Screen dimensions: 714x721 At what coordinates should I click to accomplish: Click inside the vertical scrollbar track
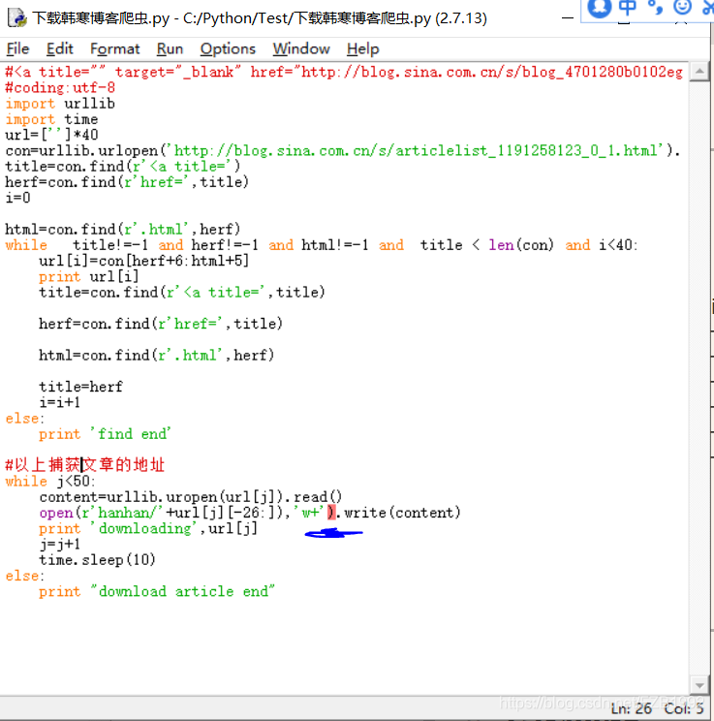click(699, 379)
